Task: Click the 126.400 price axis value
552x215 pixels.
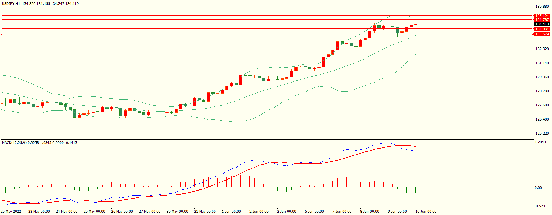Action: tap(542, 119)
